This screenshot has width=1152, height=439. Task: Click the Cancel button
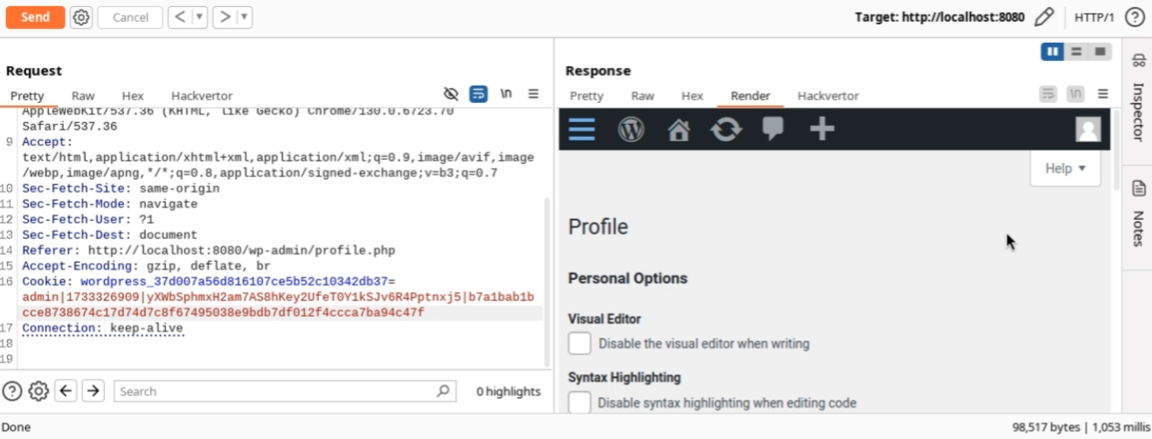(x=130, y=17)
